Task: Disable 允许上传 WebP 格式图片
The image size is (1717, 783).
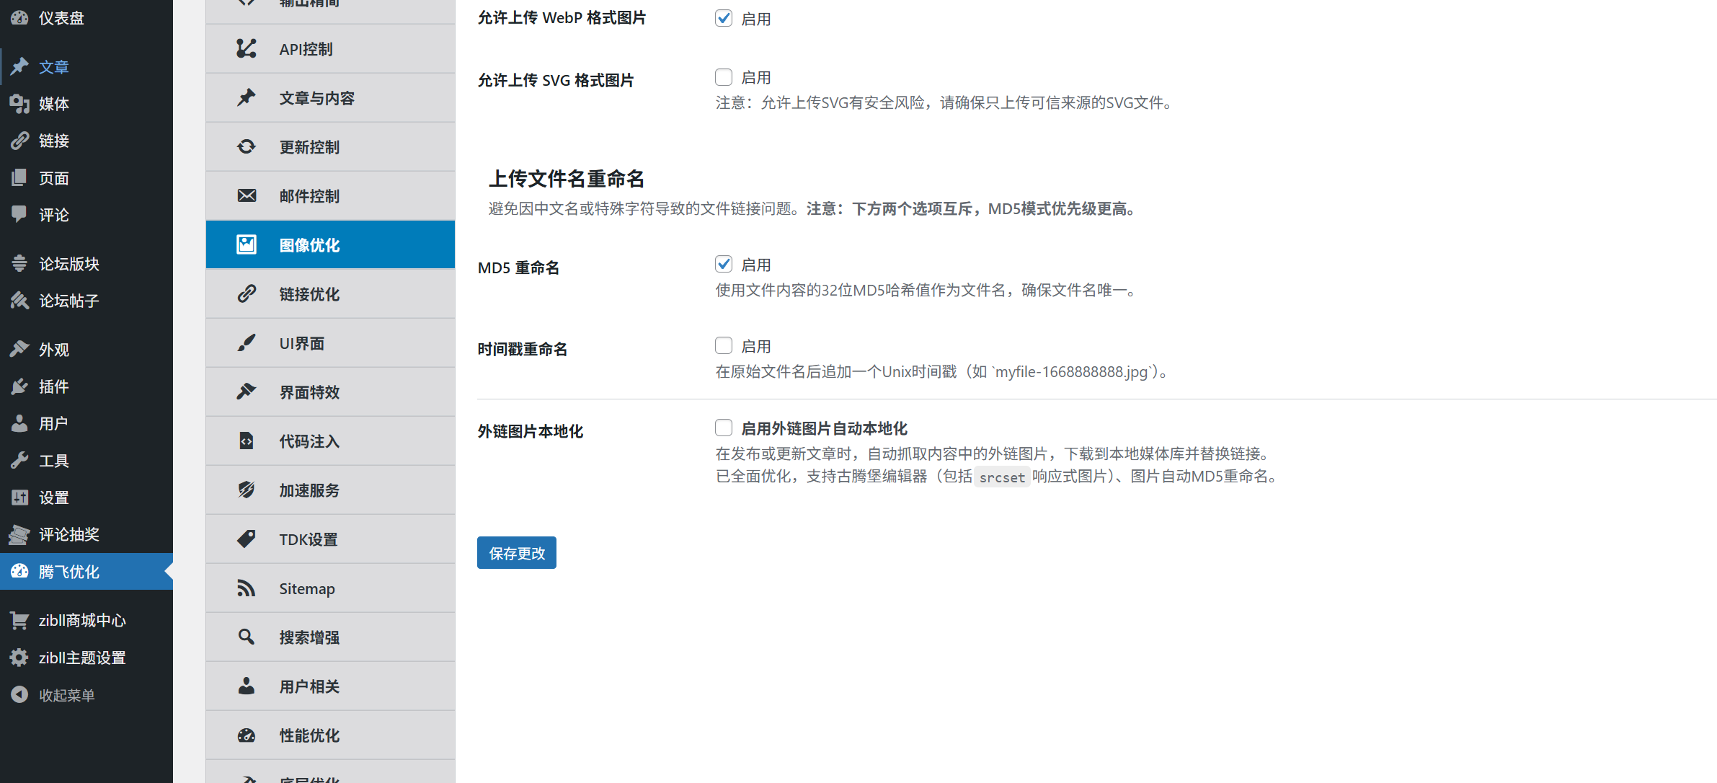Action: pos(723,18)
